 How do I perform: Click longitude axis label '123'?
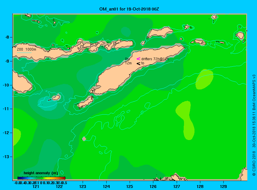83,186
